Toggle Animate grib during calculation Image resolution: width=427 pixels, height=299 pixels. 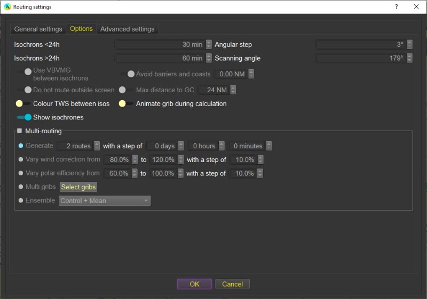point(125,104)
